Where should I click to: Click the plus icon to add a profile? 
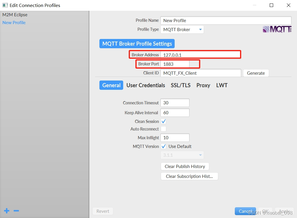click(x=6, y=211)
